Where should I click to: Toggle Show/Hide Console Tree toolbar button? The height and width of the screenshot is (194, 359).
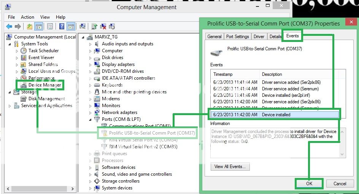pyautogui.click(x=39, y=27)
